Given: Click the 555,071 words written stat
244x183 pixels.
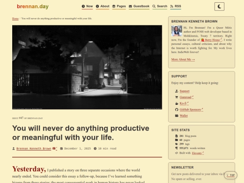Looking at the screenshot, I should (192, 148).
